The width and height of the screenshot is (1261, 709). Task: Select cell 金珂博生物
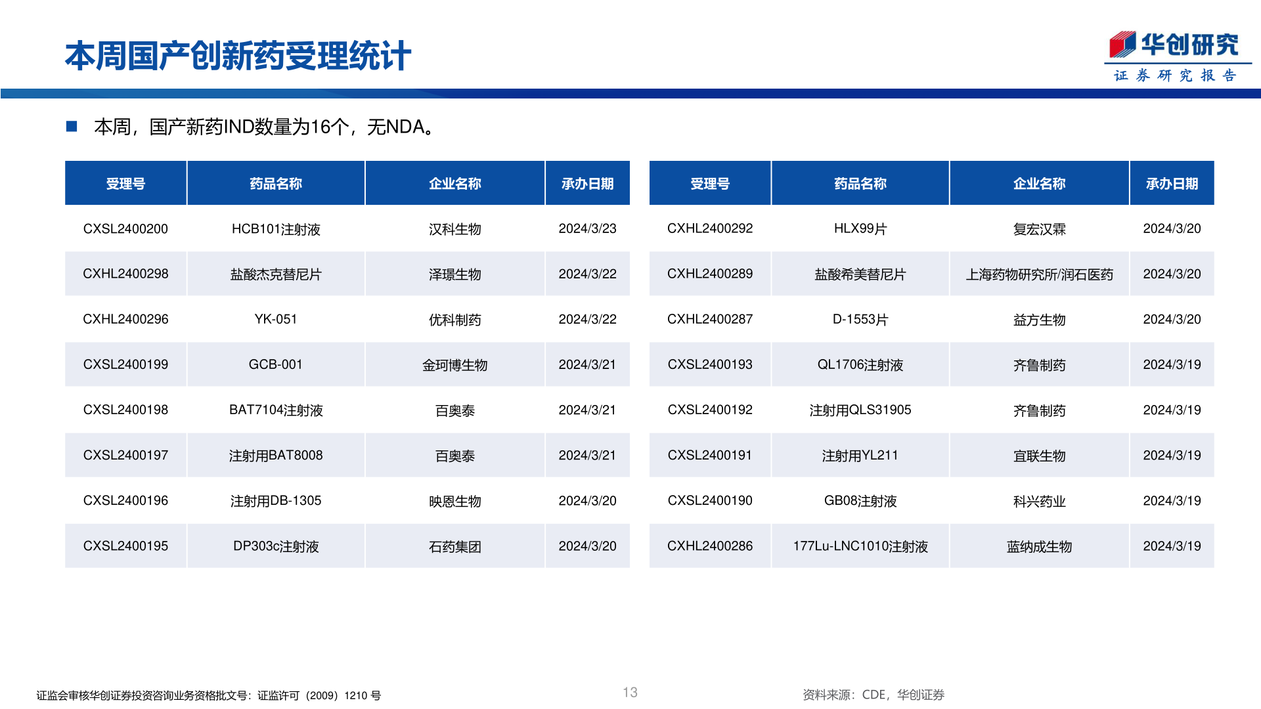455,364
